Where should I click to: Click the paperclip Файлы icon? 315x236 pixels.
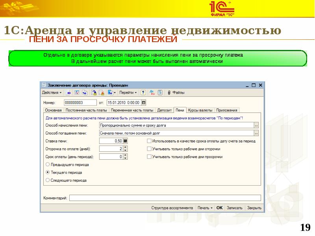169,93
